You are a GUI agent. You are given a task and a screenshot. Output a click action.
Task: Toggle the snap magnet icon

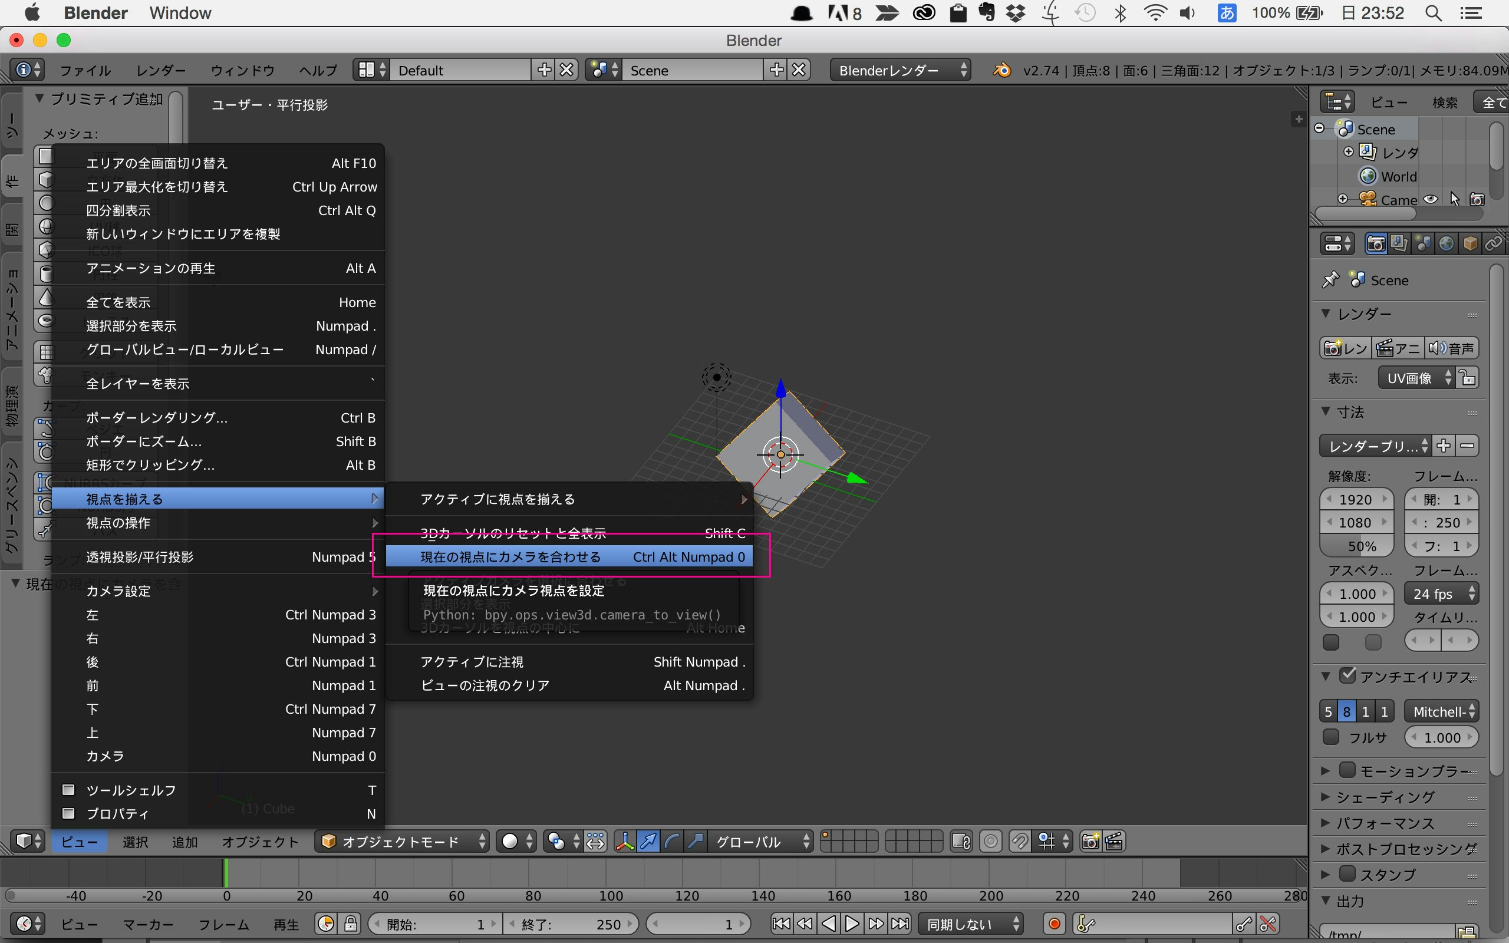[x=1020, y=842]
